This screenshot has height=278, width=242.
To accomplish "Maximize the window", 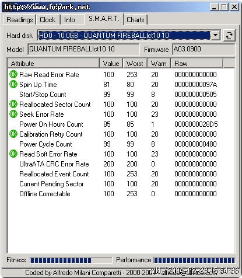I will (x=223, y=7).
